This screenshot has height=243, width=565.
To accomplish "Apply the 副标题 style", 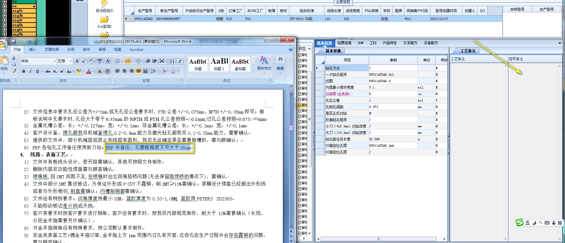I will [x=240, y=64].
